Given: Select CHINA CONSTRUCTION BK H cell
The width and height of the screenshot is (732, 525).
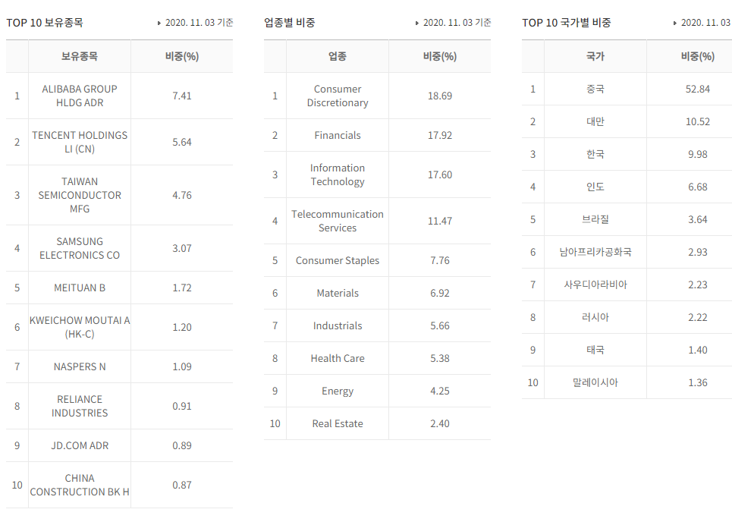Looking at the screenshot, I should [80, 485].
